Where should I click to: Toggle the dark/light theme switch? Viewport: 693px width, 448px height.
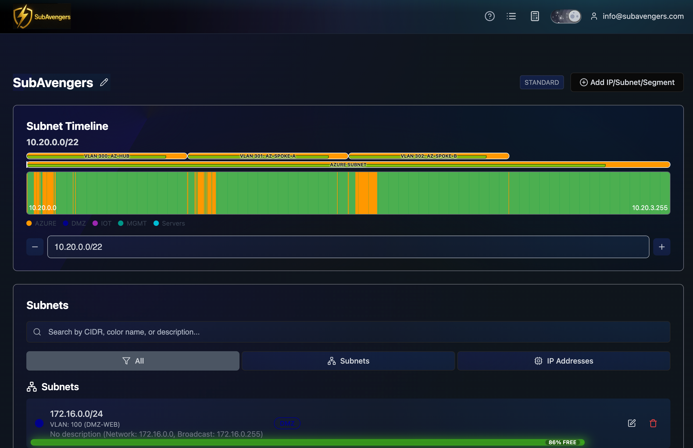pyautogui.click(x=566, y=16)
